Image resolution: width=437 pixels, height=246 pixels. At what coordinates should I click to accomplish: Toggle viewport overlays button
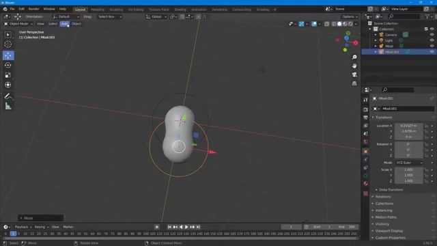coord(314,24)
